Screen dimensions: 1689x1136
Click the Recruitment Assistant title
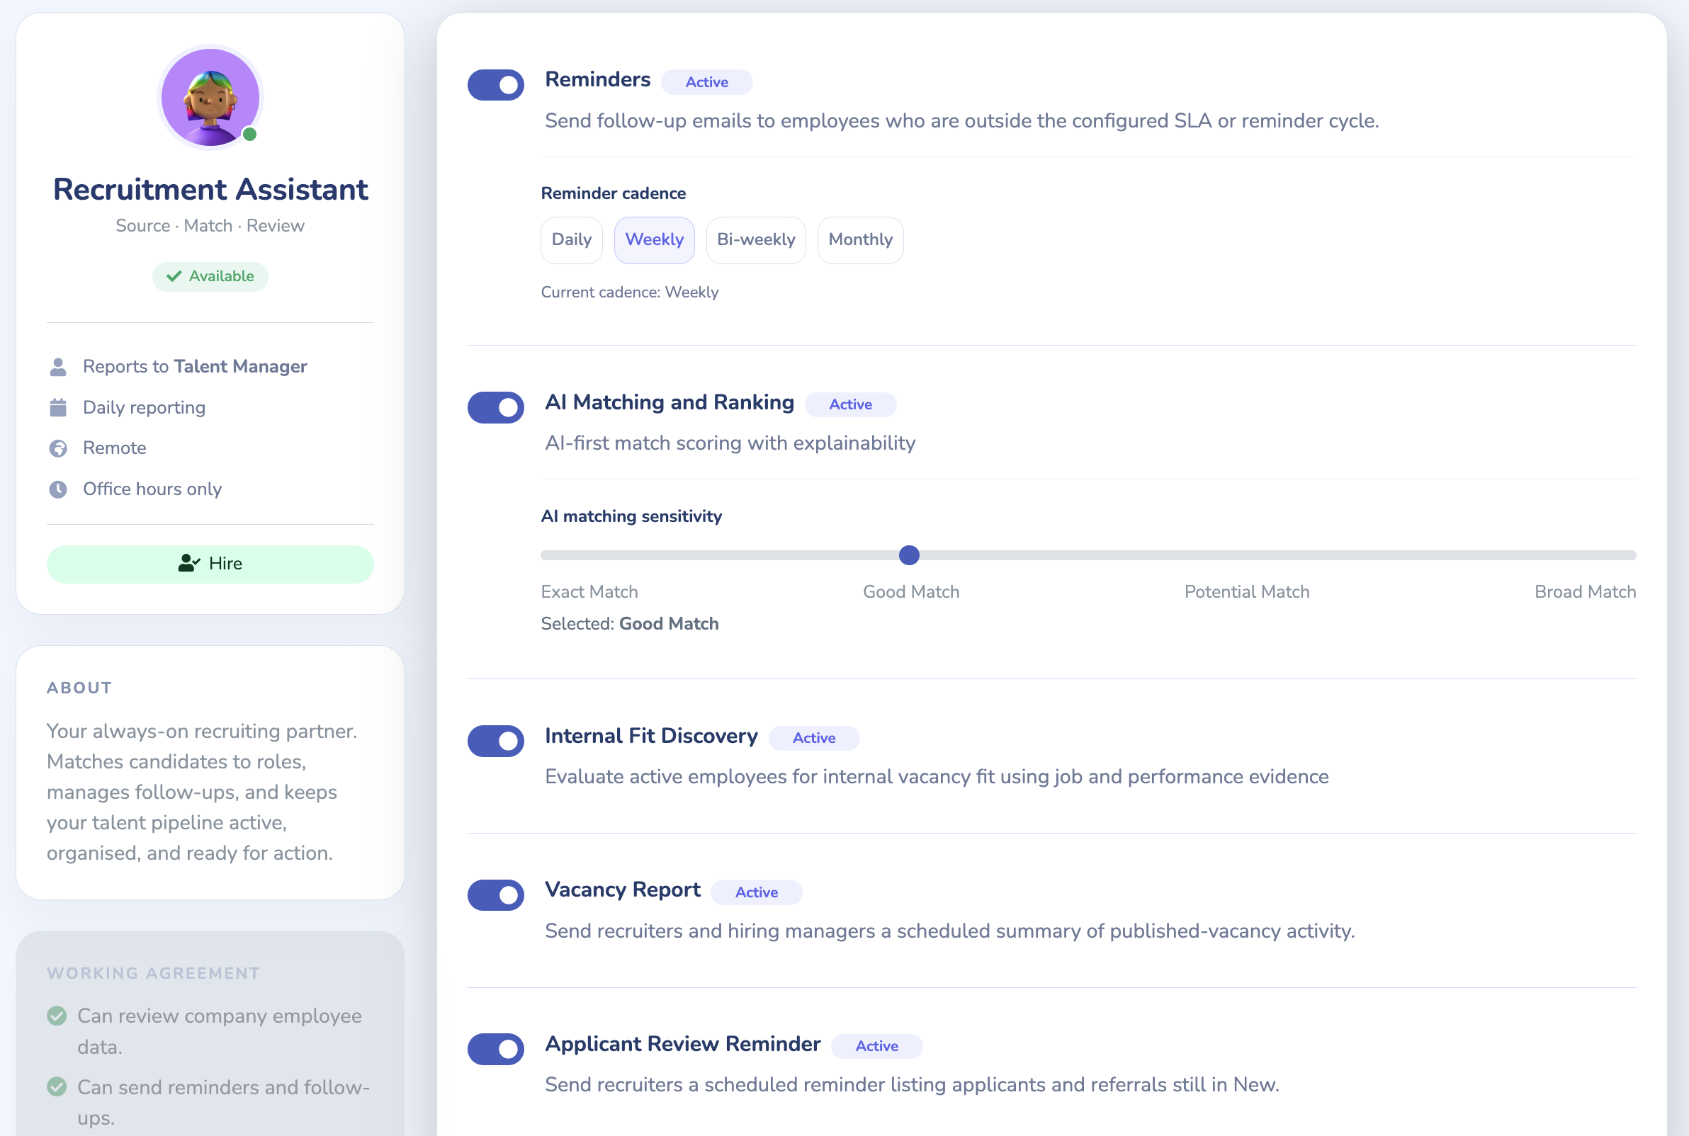(x=210, y=189)
